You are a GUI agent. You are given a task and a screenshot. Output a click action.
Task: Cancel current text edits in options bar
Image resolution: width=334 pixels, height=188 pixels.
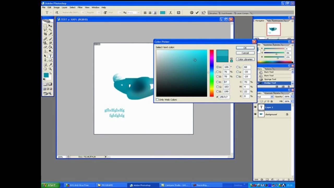coord(192,13)
